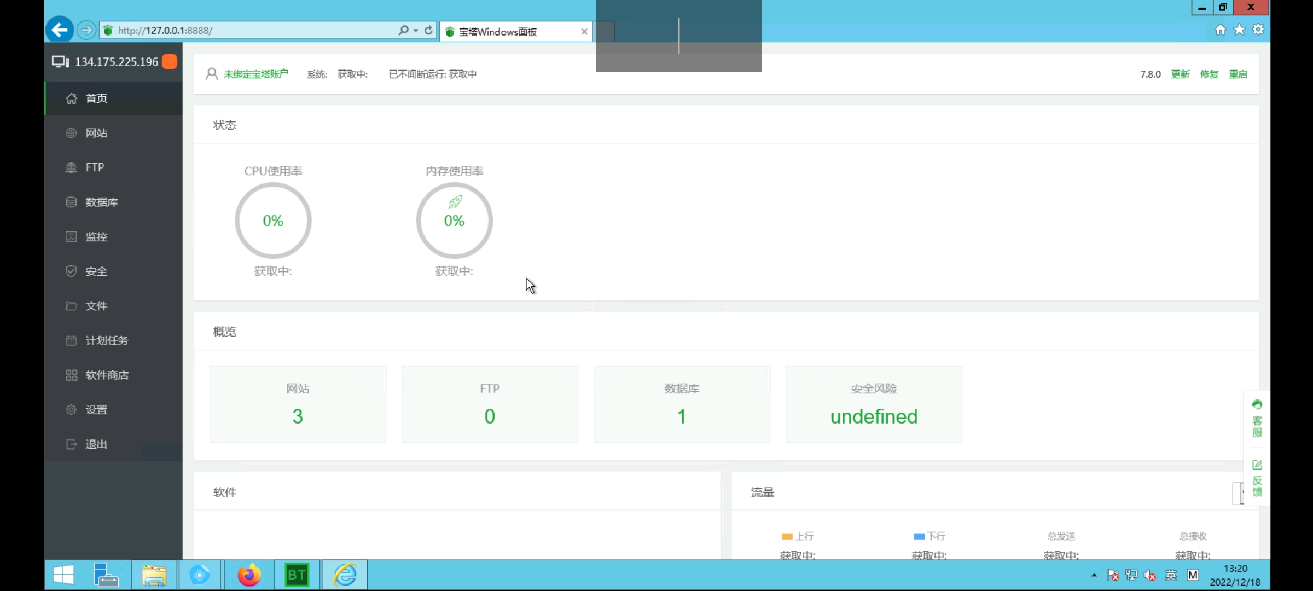Click the browser favorites star icon
1313x591 pixels.
1239,30
